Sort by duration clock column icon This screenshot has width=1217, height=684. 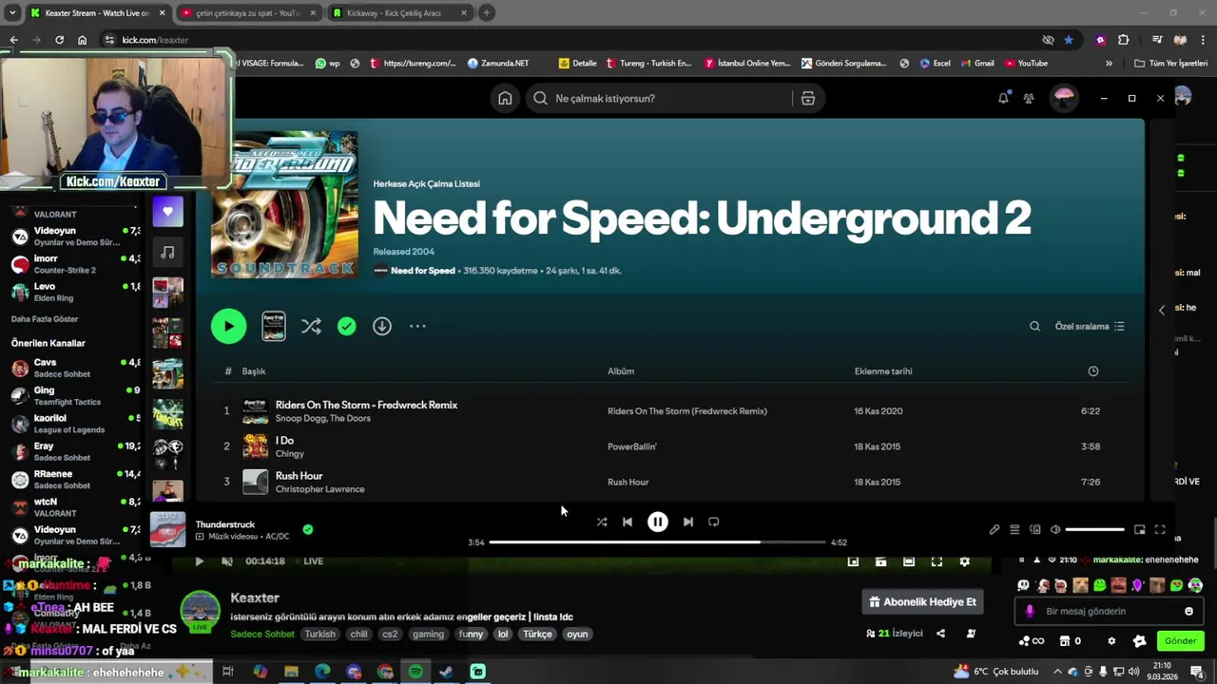(x=1093, y=371)
